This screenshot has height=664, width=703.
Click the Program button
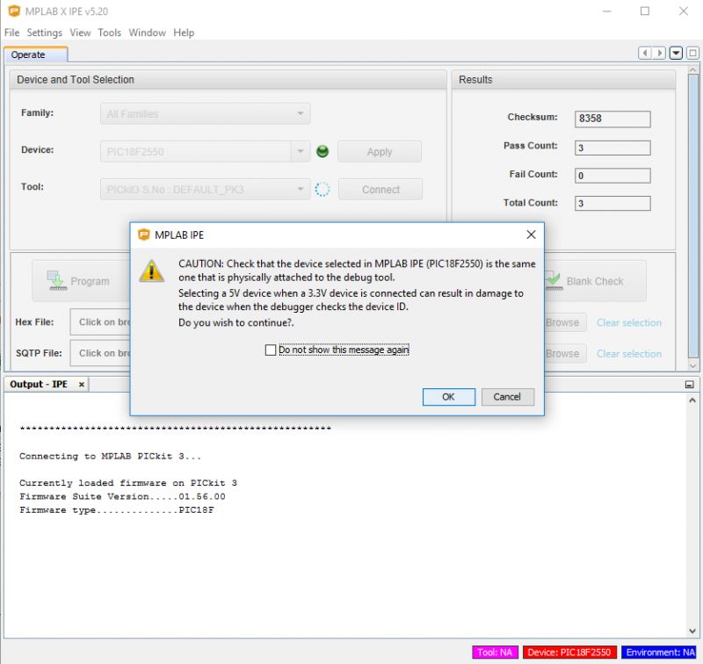(x=81, y=281)
